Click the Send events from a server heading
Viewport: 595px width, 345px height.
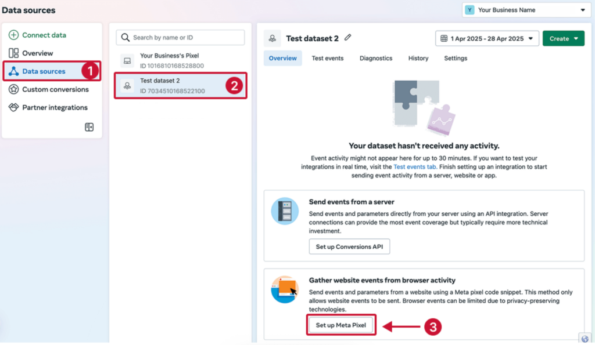coord(352,202)
